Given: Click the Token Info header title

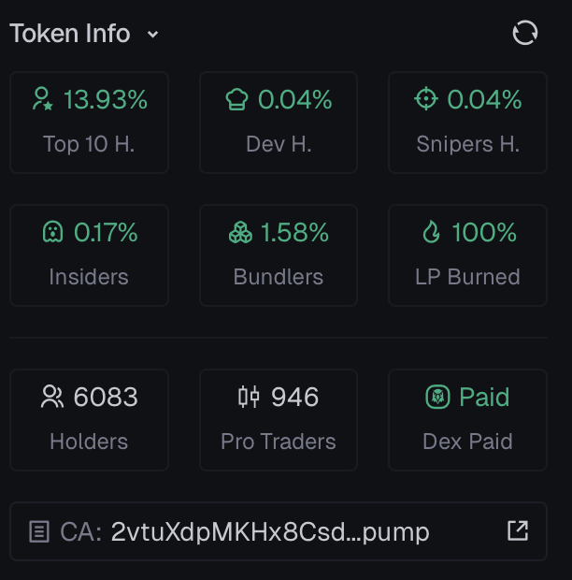Looking at the screenshot, I should (70, 34).
